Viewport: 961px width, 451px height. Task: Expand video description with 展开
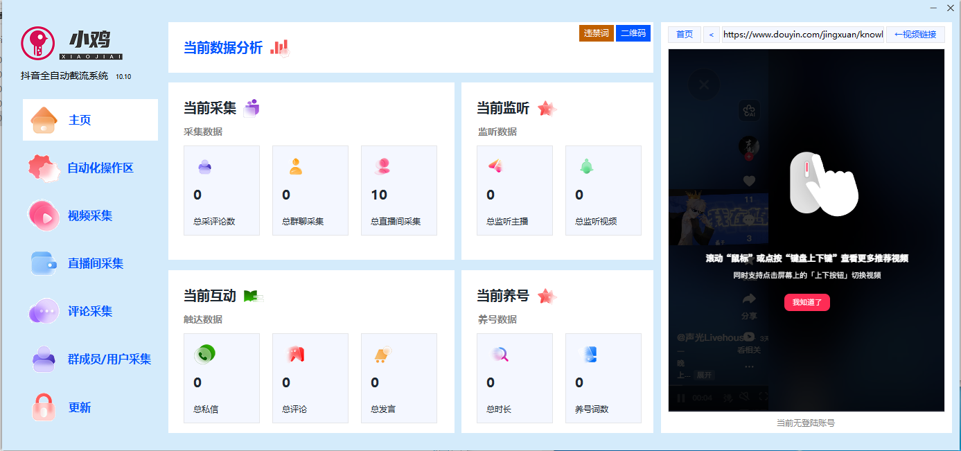[704, 375]
